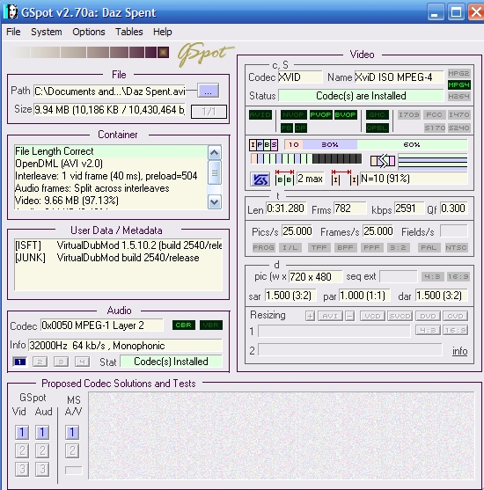Image resolution: width=484 pixels, height=490 pixels.
Task: Select audio stream 1 button
Action: [19, 362]
